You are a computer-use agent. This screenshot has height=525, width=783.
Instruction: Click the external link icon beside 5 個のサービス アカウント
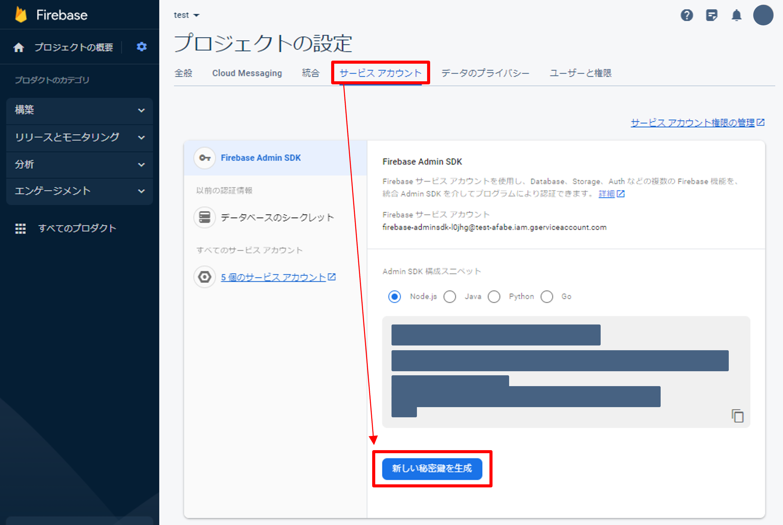[332, 277]
